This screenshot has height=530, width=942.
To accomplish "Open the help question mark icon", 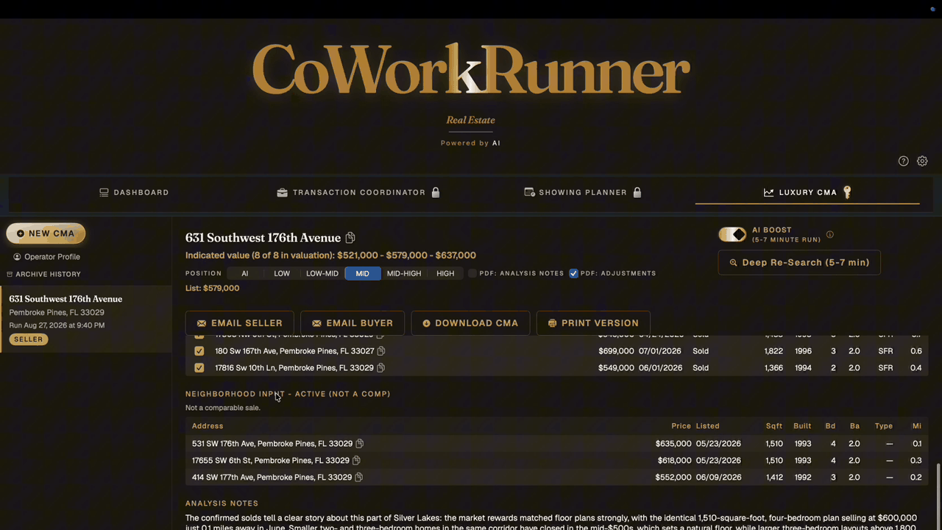I will (x=903, y=161).
